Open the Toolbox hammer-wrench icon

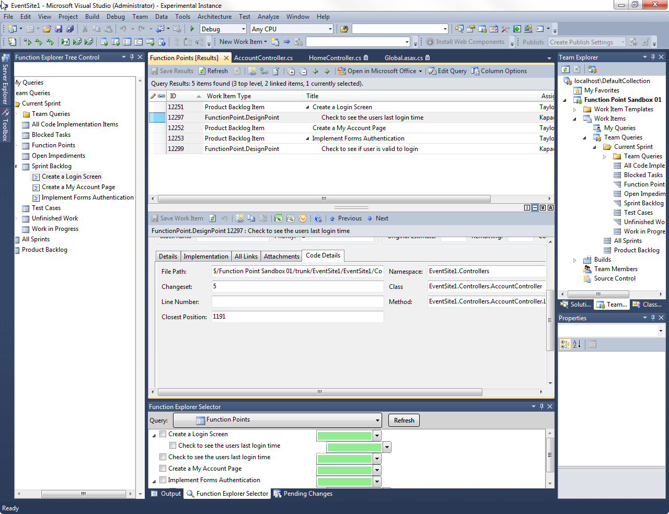pyautogui.click(x=505, y=29)
